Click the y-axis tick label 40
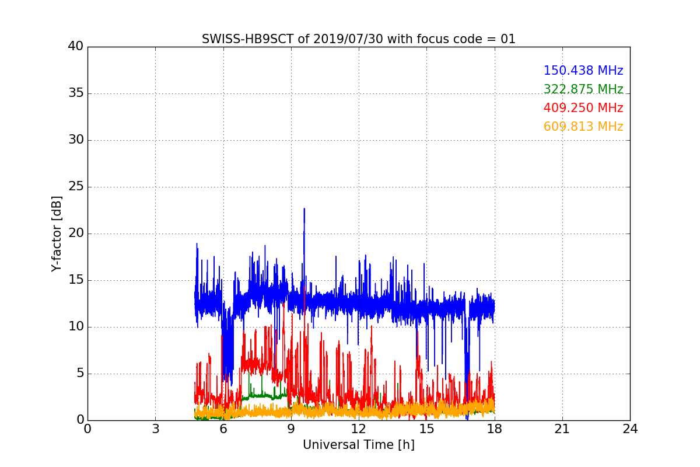Image resolution: width=700 pixels, height=467 pixels. pos(75,47)
